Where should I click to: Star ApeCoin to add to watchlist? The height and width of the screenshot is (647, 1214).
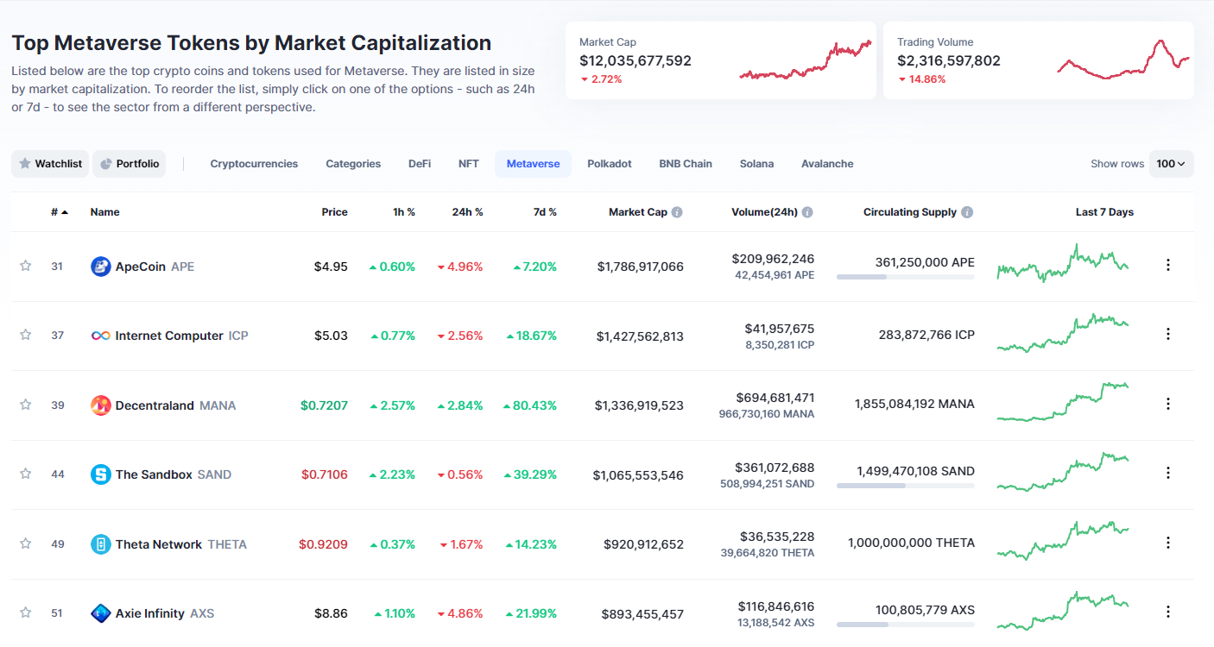point(25,266)
